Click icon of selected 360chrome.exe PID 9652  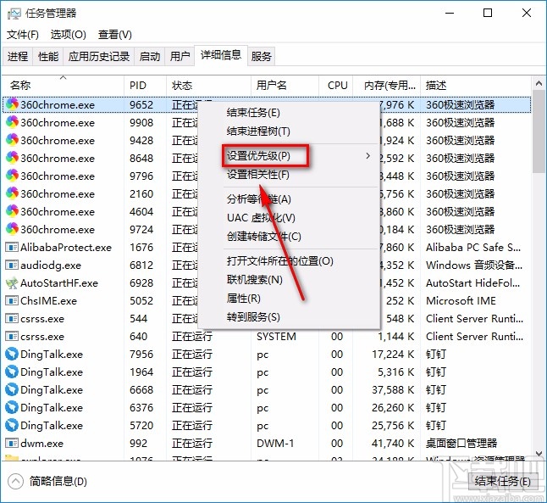[12, 104]
